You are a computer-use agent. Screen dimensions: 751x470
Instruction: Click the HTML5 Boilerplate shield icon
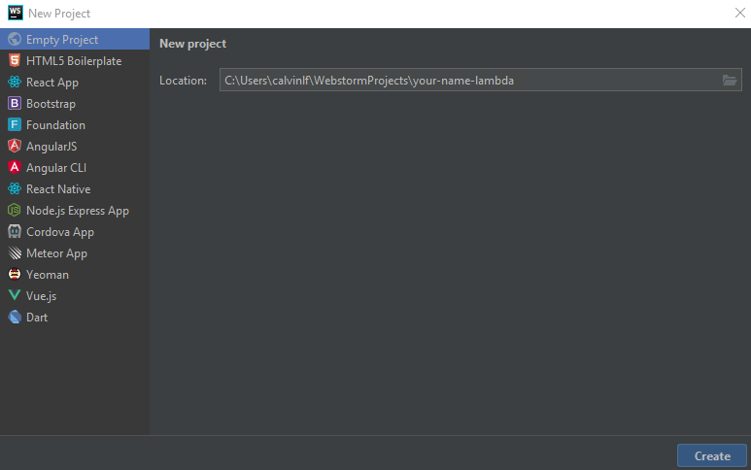click(x=15, y=61)
